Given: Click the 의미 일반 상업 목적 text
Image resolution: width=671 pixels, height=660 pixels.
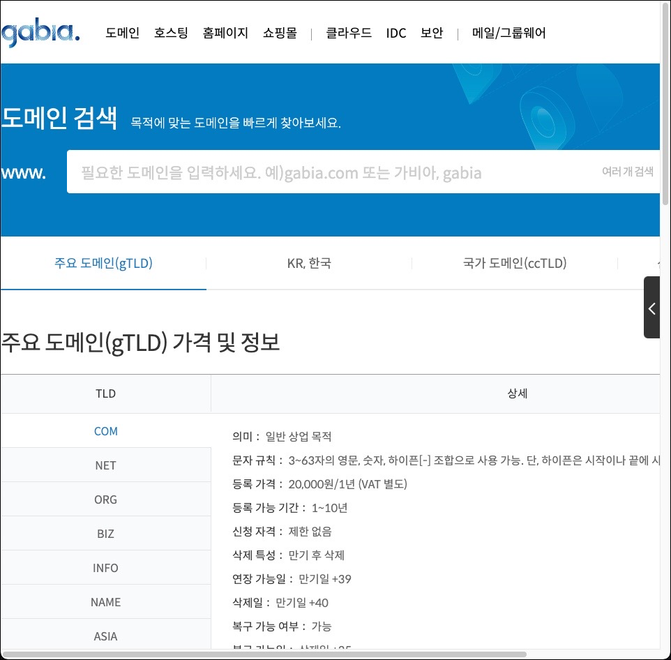Looking at the screenshot, I should (x=282, y=437).
